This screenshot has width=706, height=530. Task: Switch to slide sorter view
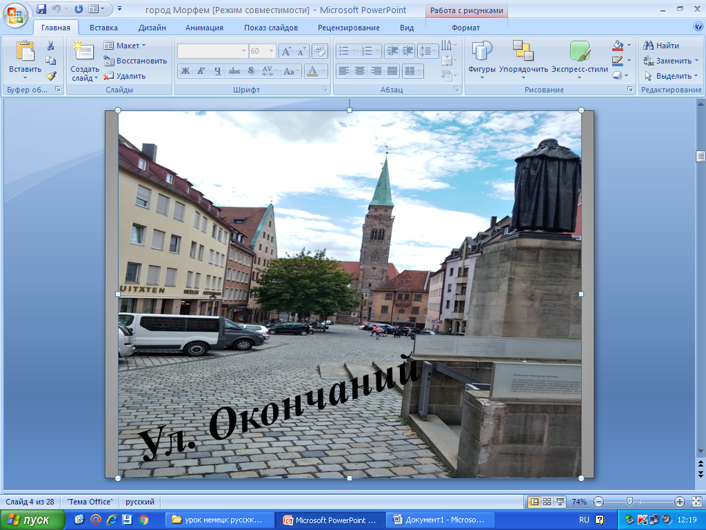click(x=547, y=502)
